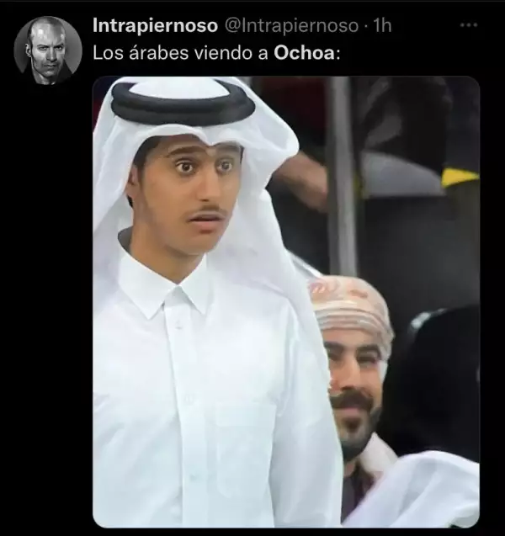
Task: Click the gray metal pole in photo
Action: point(341,176)
